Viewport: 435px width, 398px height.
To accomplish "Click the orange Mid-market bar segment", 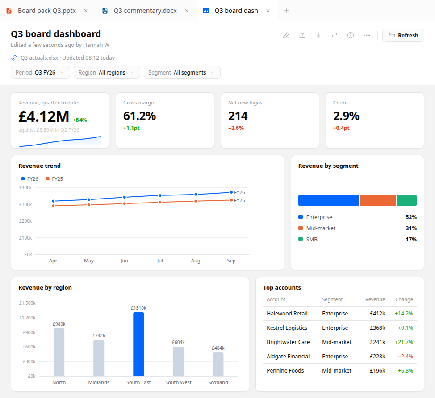I will (378, 200).
